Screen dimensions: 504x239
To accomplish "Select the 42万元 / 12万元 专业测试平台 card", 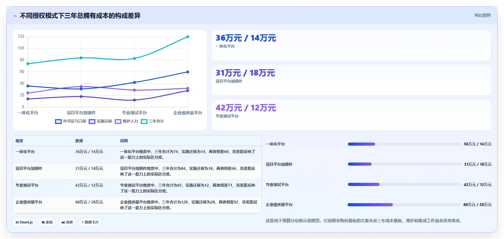I will coord(351,115).
